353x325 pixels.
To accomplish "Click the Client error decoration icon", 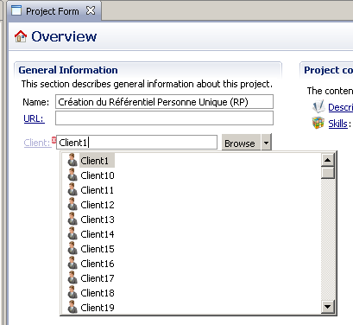I will click(54, 140).
